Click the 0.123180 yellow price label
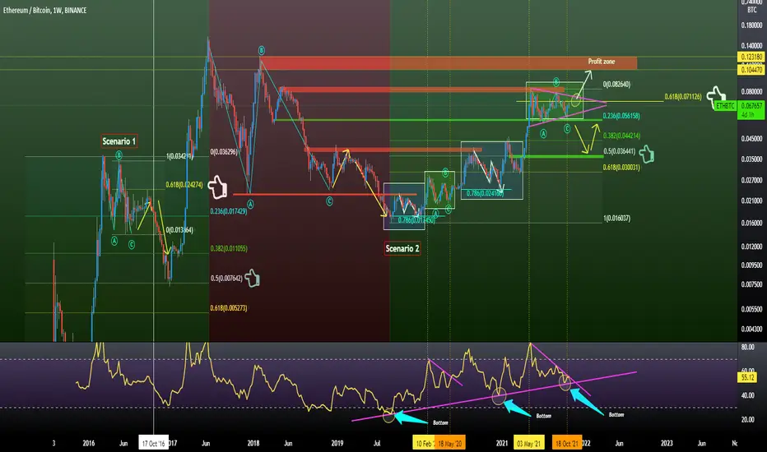Image resolution: width=767 pixels, height=452 pixels. 751,58
